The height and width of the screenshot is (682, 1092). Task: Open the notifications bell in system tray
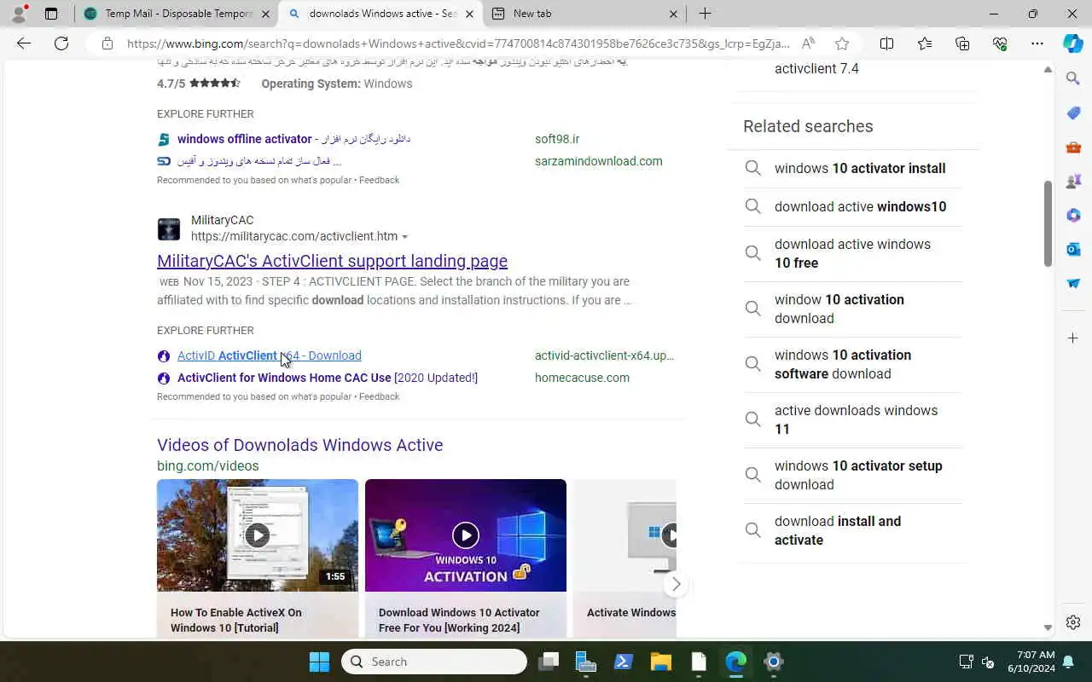tap(1068, 662)
